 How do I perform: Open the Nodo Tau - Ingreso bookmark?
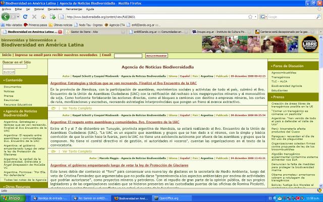[x=88, y=25]
